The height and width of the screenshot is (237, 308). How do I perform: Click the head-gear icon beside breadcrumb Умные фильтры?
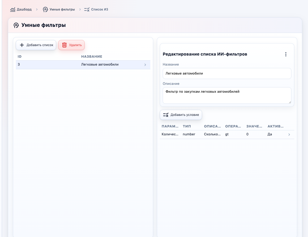pyautogui.click(x=45, y=9)
